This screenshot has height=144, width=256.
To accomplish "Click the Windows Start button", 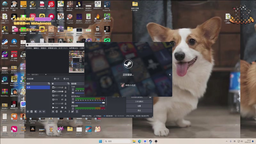I will pyautogui.click(x=100, y=141).
